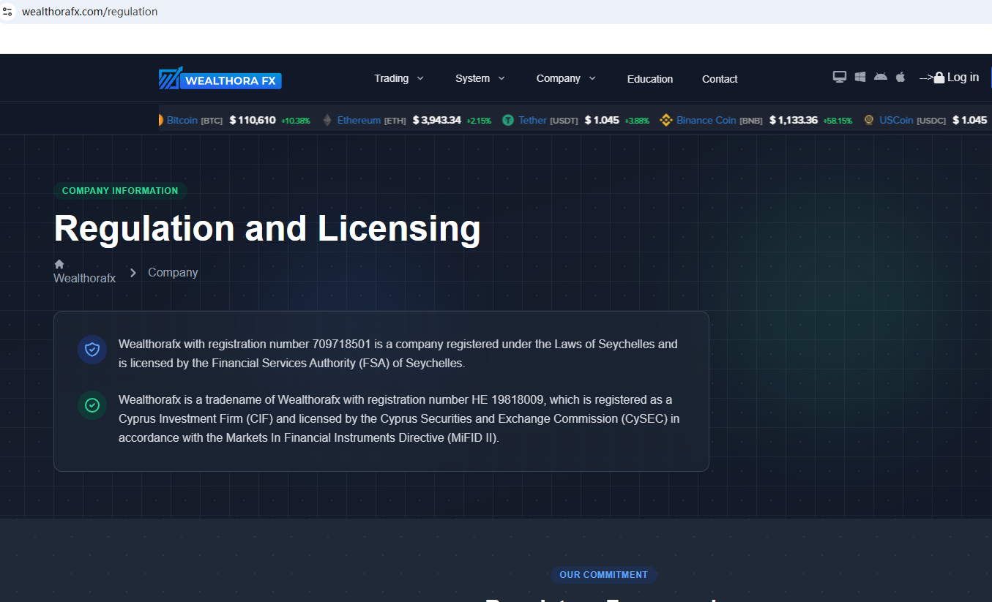Click the home icon in breadcrumb
Viewport: 992px width, 602px height.
pos(59,264)
